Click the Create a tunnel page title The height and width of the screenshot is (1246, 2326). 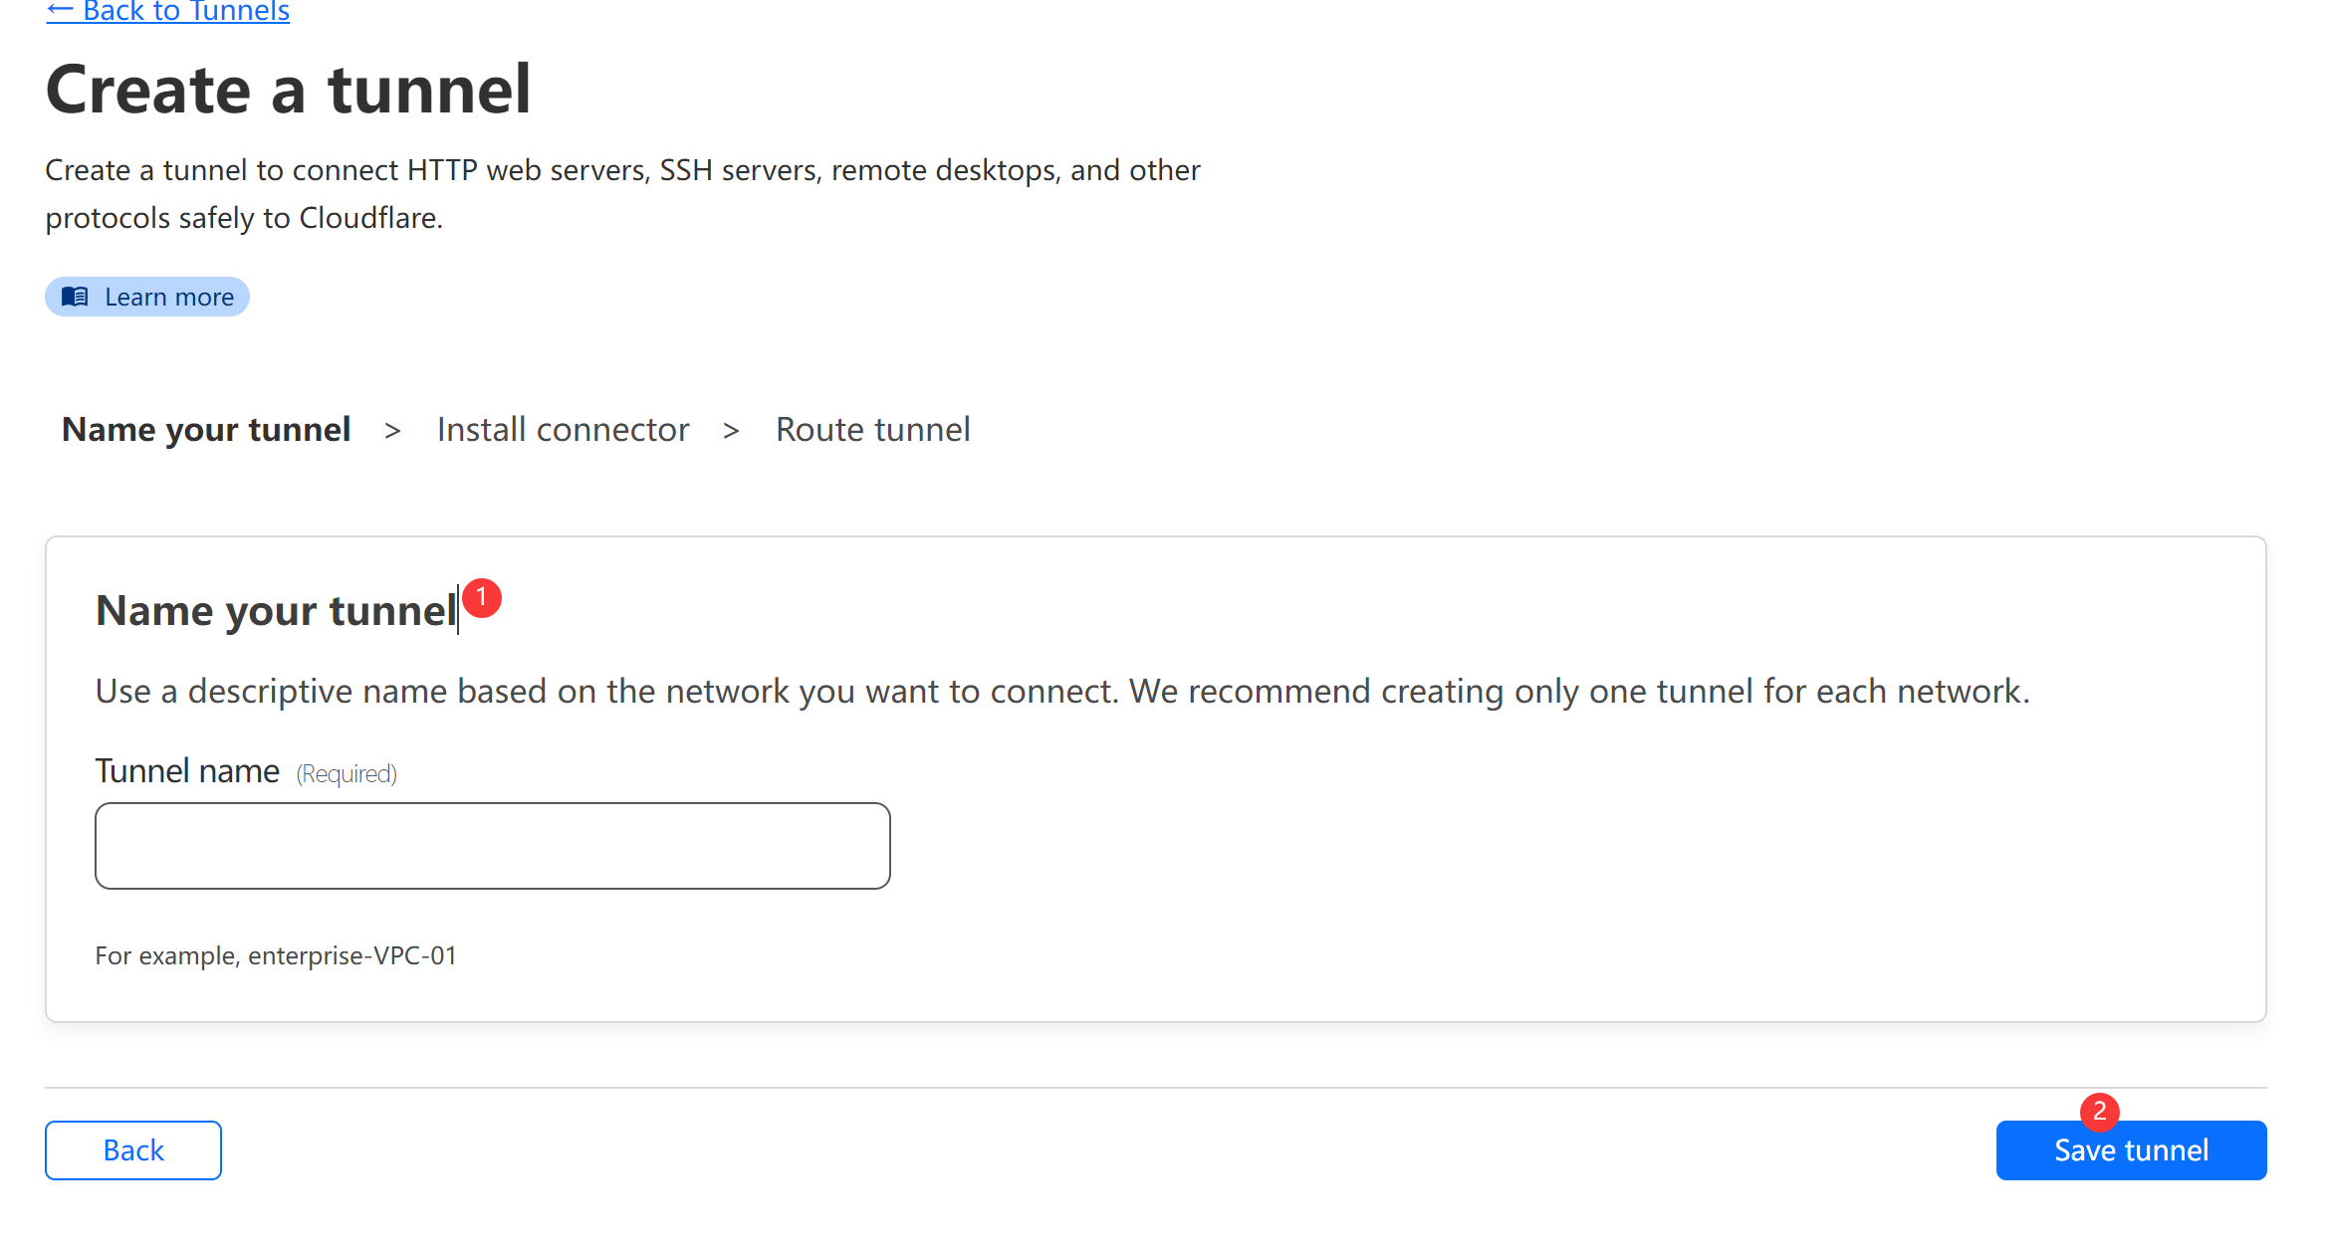[x=289, y=90]
